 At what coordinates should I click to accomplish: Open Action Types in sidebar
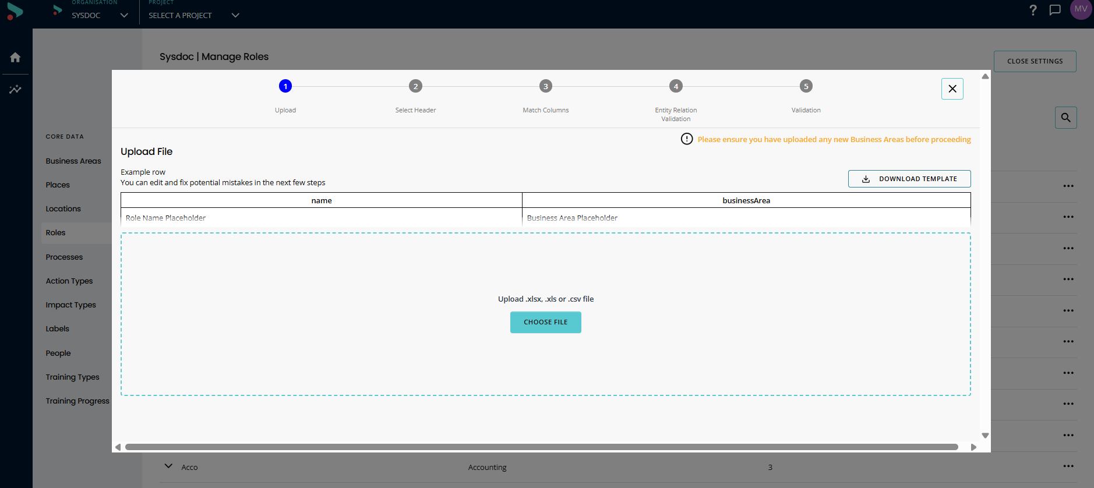click(69, 281)
